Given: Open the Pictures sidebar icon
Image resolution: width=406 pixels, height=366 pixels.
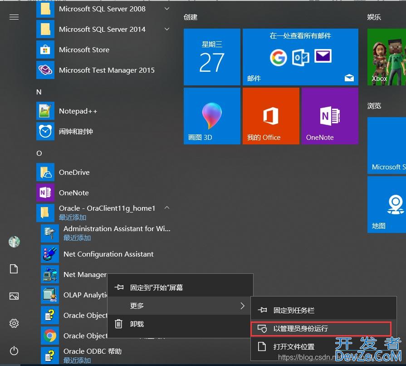Looking at the screenshot, I should tap(14, 296).
